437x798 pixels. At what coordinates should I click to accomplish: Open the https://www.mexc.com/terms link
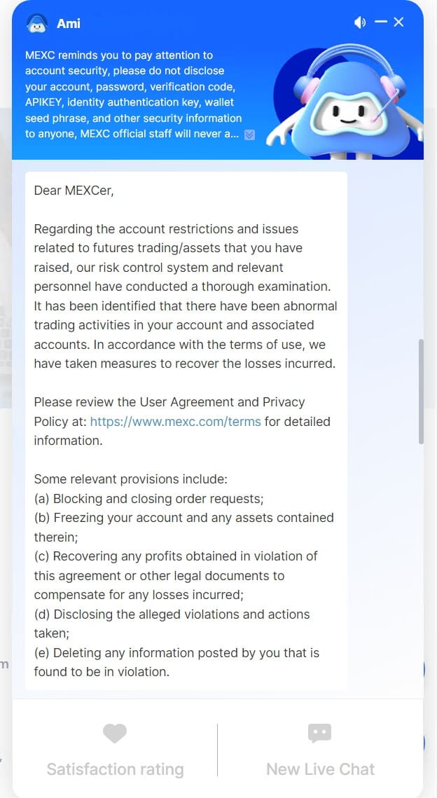click(x=175, y=422)
